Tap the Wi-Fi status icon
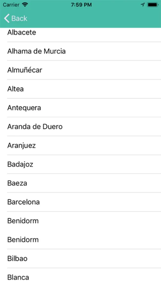This screenshot has height=286, width=161. click(25, 5)
